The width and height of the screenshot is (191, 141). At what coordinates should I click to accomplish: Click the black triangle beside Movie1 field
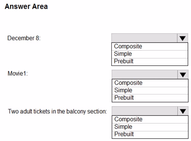point(183,75)
